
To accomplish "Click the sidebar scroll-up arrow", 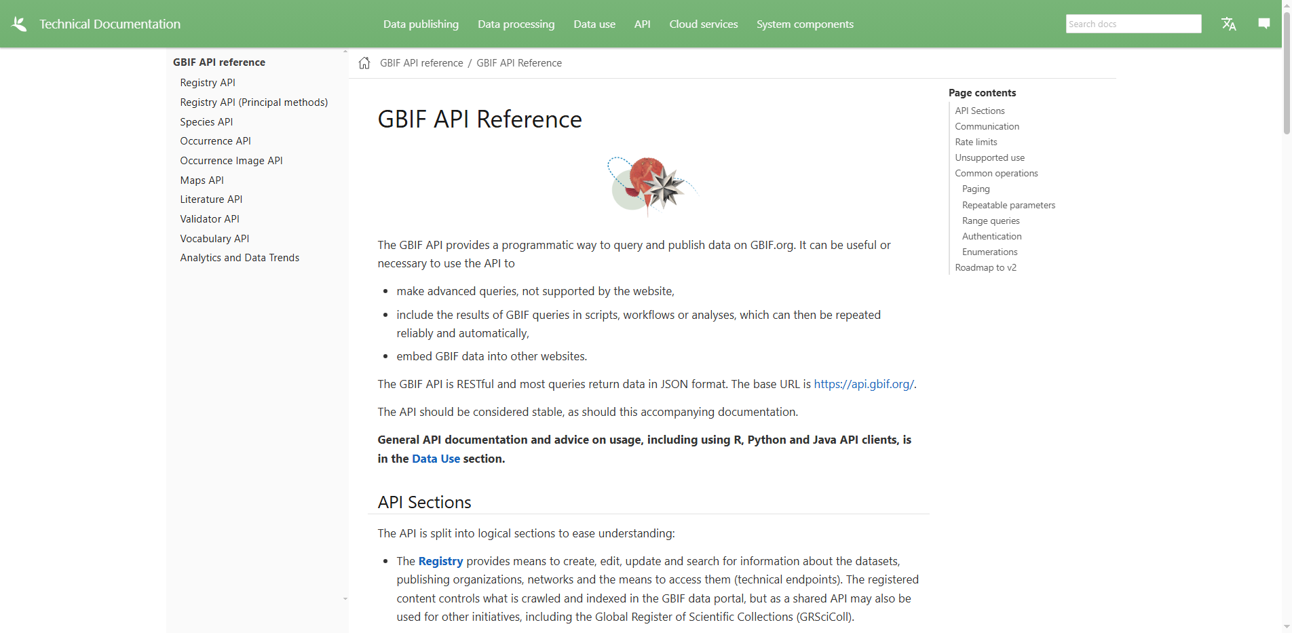I will coord(345,50).
